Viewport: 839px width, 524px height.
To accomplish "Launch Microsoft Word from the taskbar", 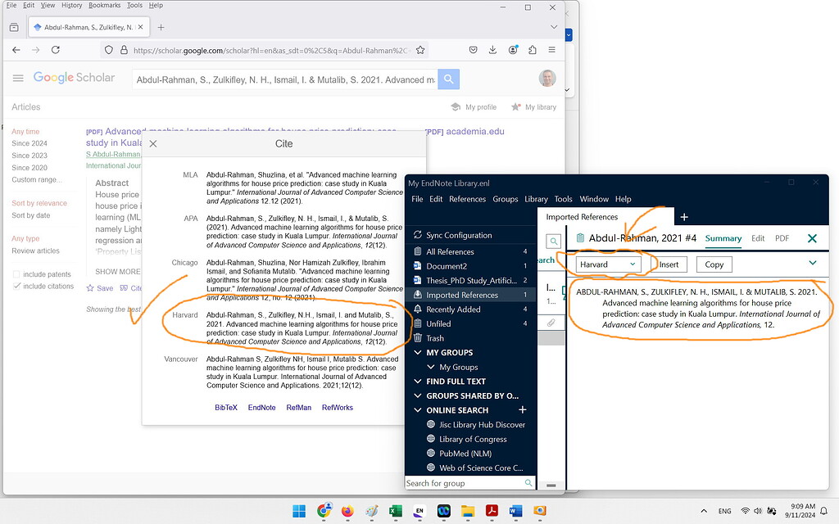I will point(516,511).
